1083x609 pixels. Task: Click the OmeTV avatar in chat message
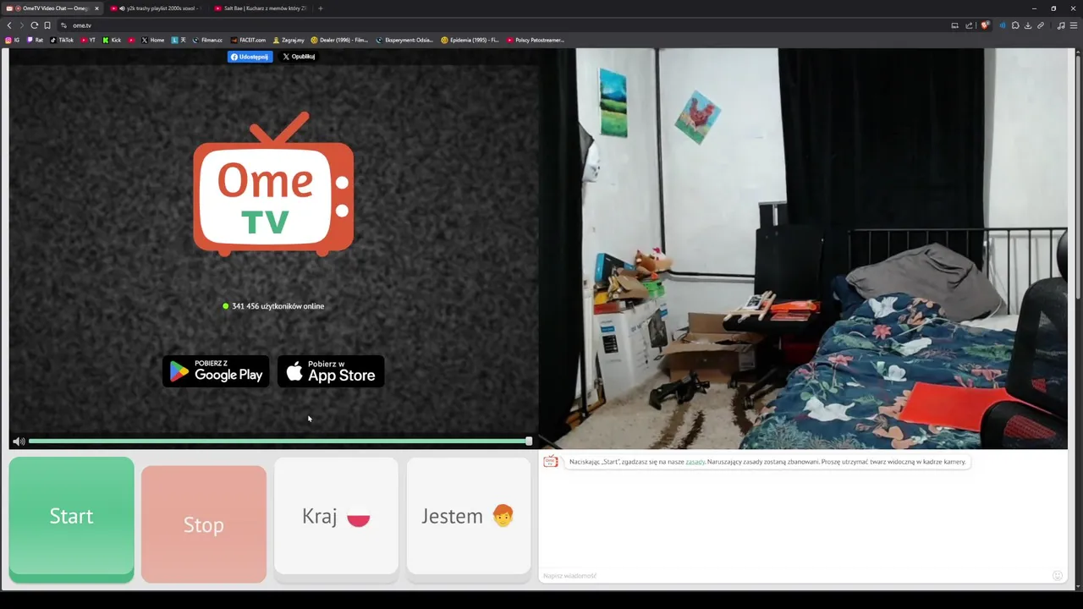(551, 462)
